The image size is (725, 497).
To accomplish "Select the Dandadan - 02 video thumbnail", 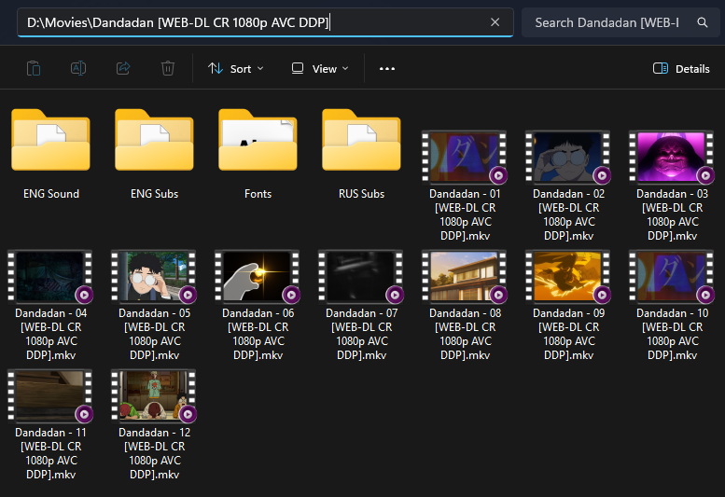I will (x=568, y=157).
